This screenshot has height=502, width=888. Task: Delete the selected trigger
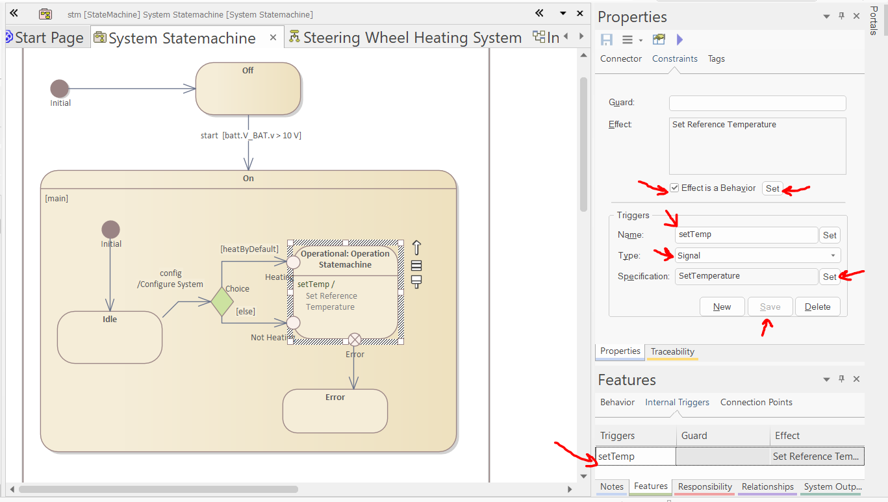click(817, 307)
